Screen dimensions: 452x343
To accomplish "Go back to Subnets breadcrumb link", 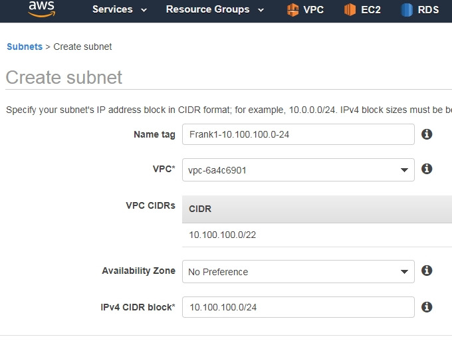I will 25,47.
